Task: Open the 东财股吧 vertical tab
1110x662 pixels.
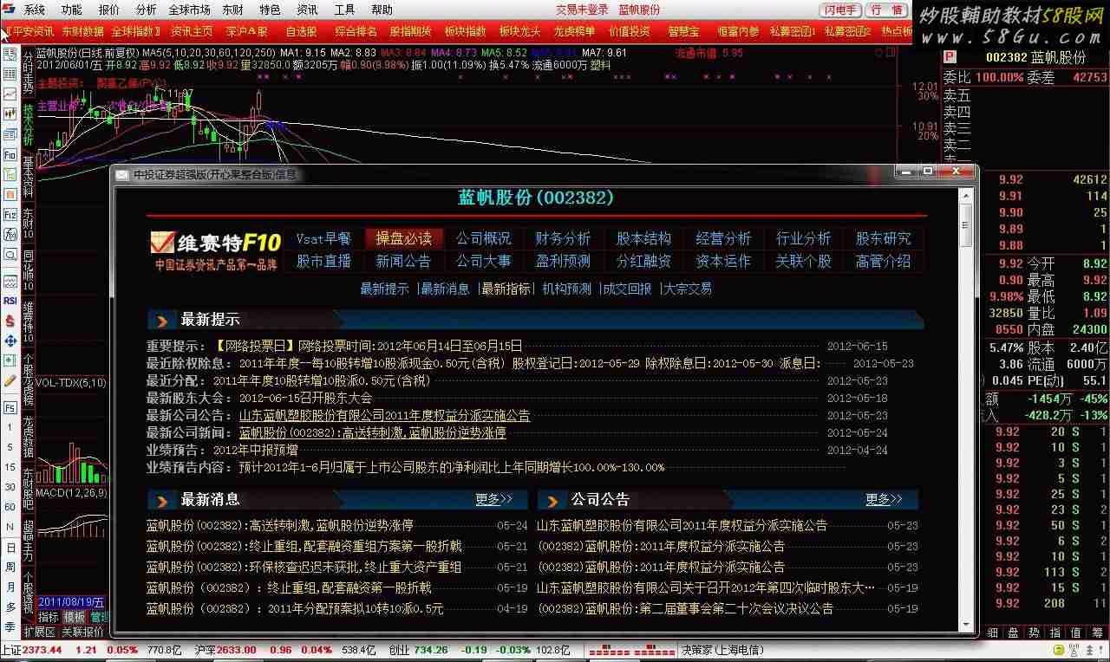Action: click(x=28, y=488)
